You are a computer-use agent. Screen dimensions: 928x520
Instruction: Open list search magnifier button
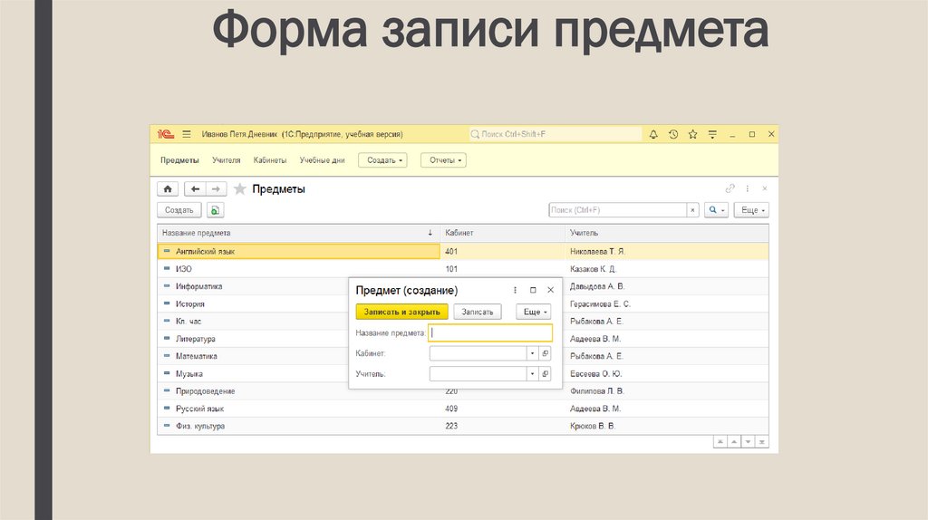716,210
